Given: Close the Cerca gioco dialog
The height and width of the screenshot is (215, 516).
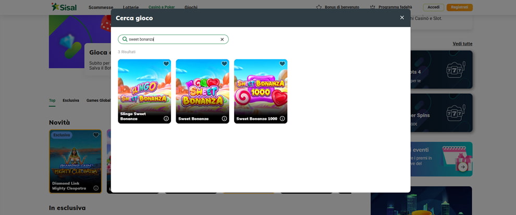Looking at the screenshot, I should [402, 18].
